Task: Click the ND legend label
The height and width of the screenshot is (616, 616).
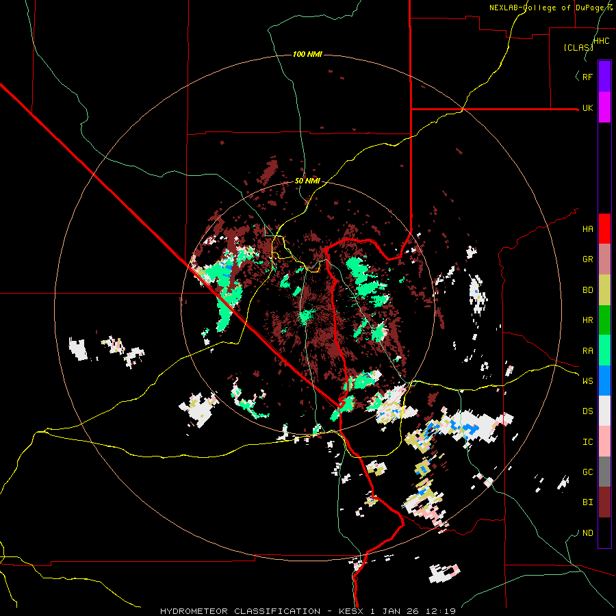Action: point(587,533)
